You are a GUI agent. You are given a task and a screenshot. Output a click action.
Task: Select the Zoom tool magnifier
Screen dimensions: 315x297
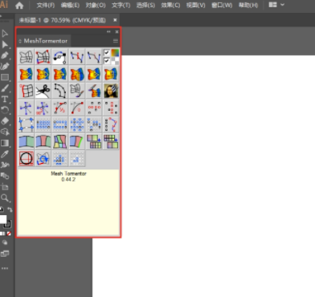click(5, 198)
